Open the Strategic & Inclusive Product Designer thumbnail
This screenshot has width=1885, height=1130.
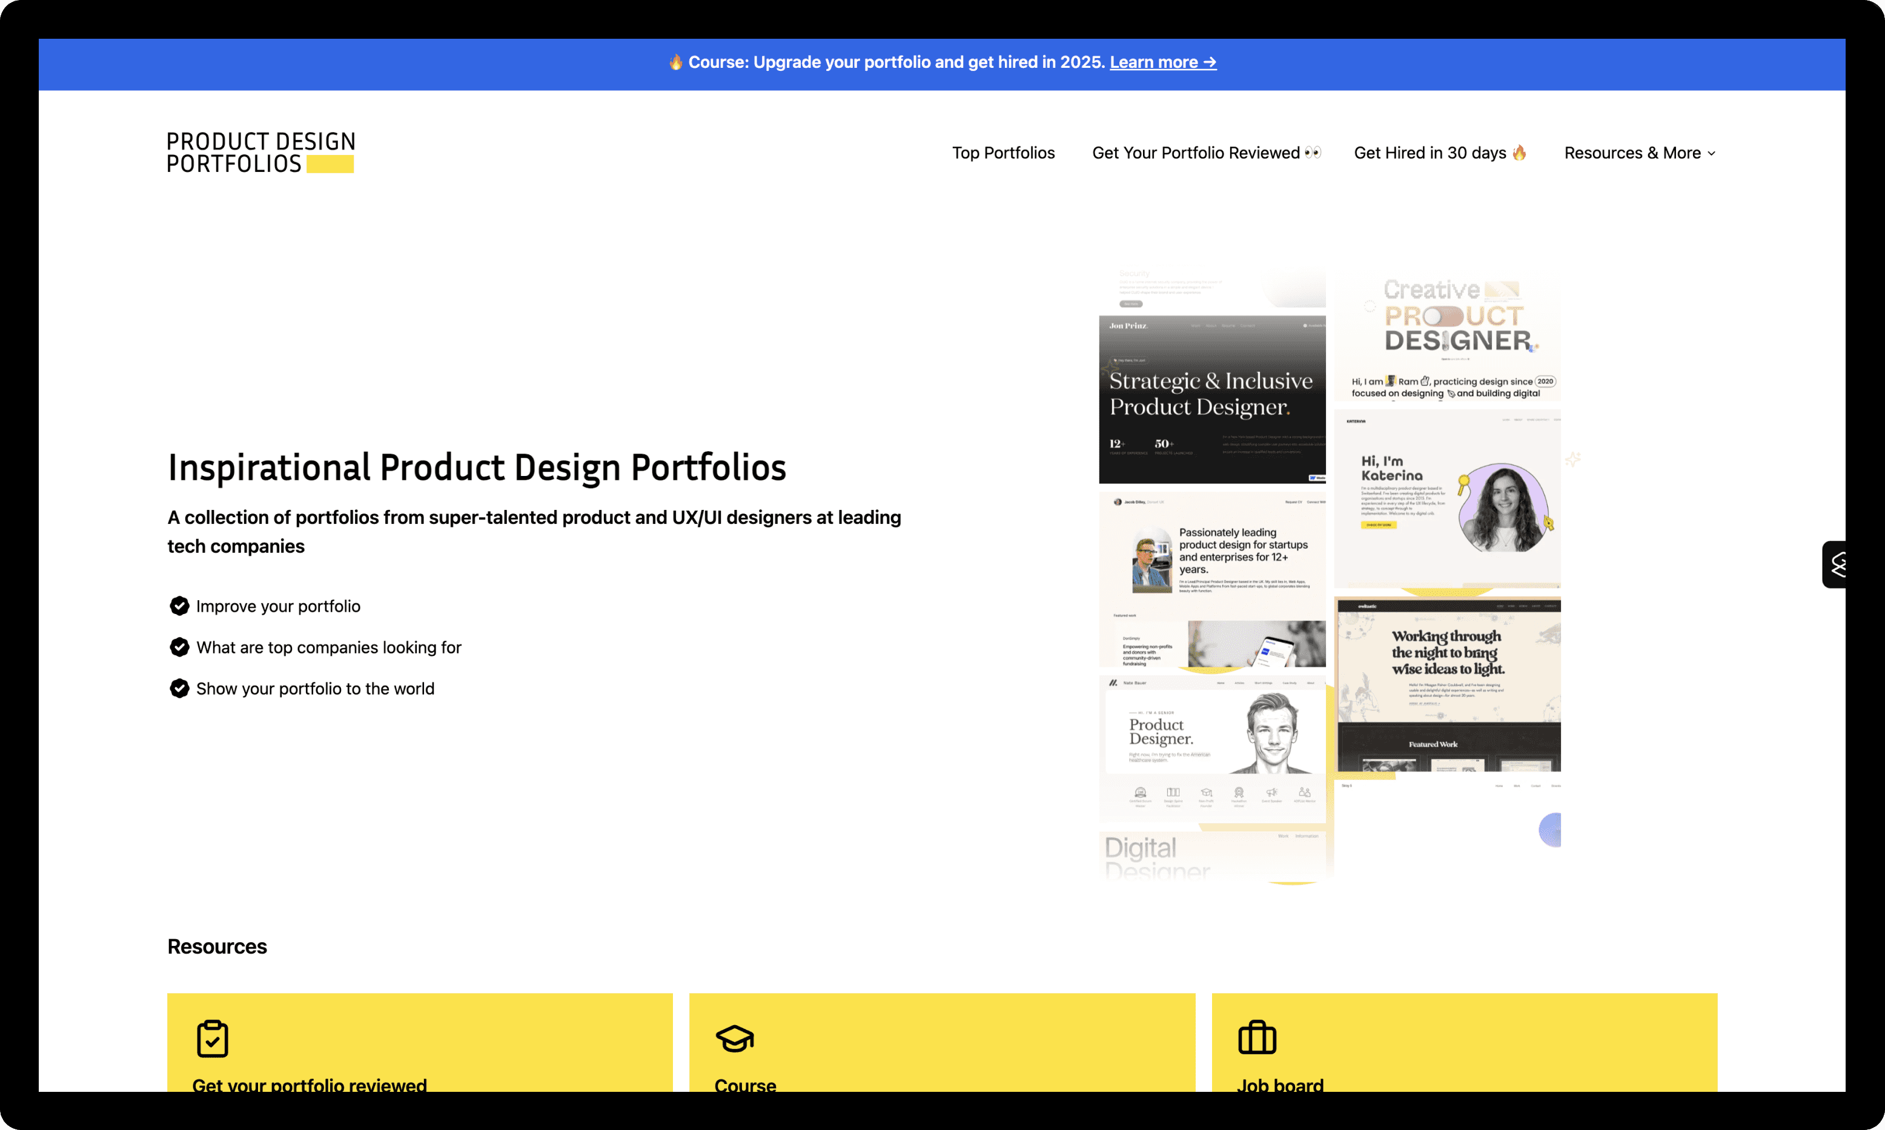(x=1213, y=400)
